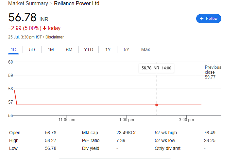Click the Follow button

[209, 19]
